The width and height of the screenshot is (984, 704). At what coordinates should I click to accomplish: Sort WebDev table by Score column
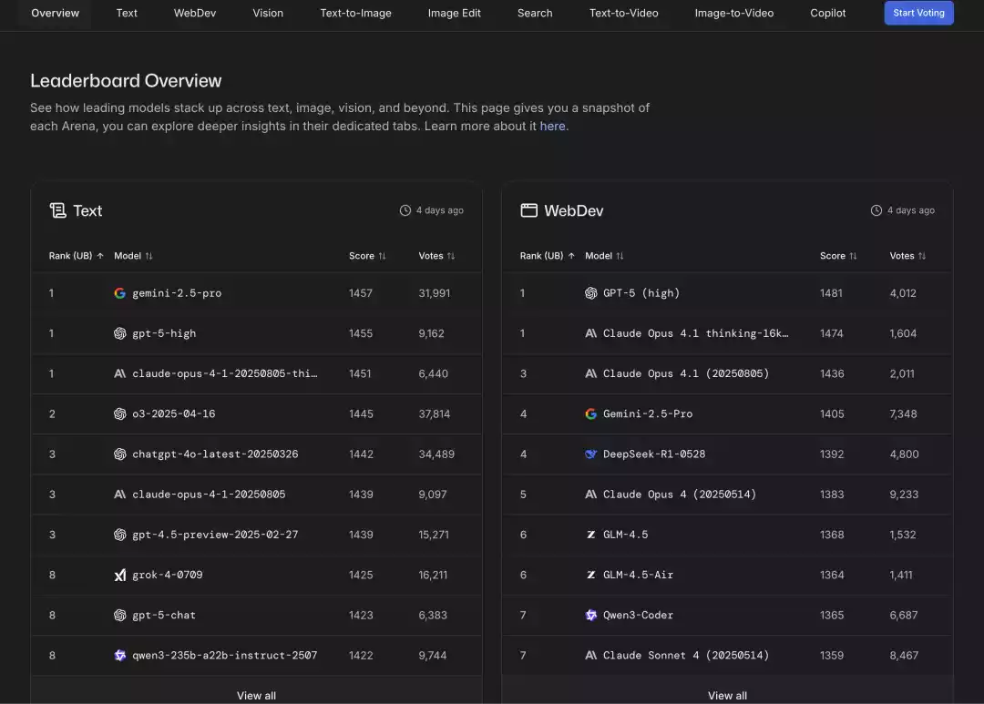pos(838,256)
